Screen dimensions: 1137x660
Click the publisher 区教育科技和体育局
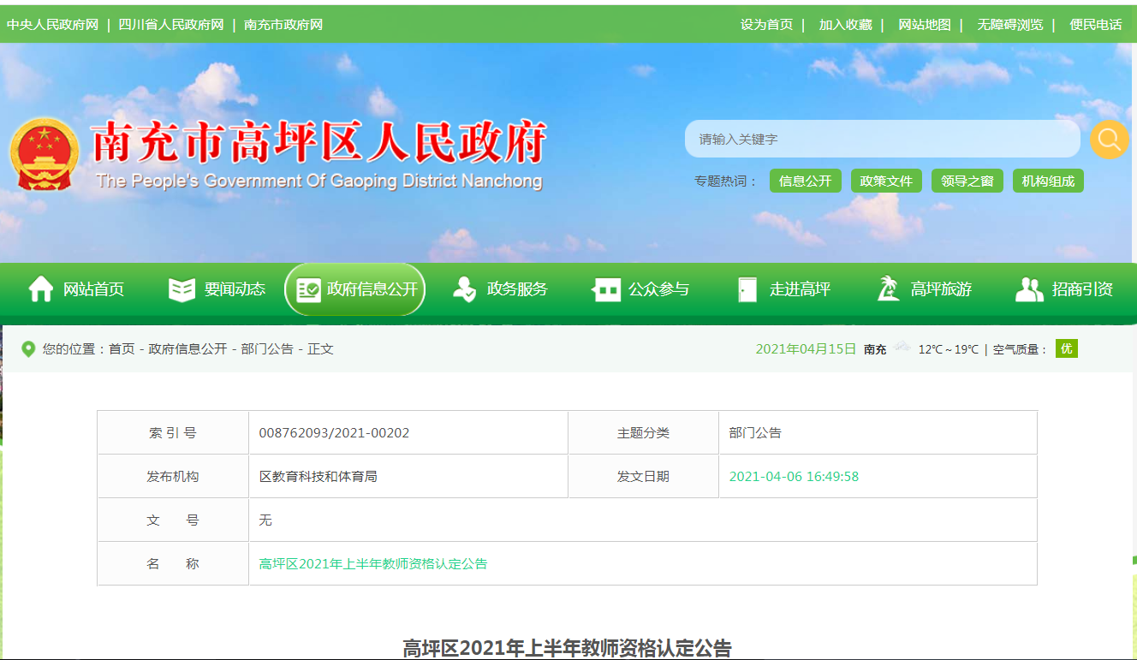pyautogui.click(x=318, y=477)
